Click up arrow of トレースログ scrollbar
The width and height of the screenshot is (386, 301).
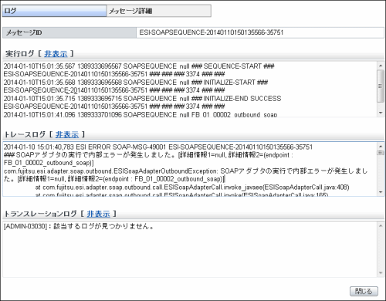381,146
